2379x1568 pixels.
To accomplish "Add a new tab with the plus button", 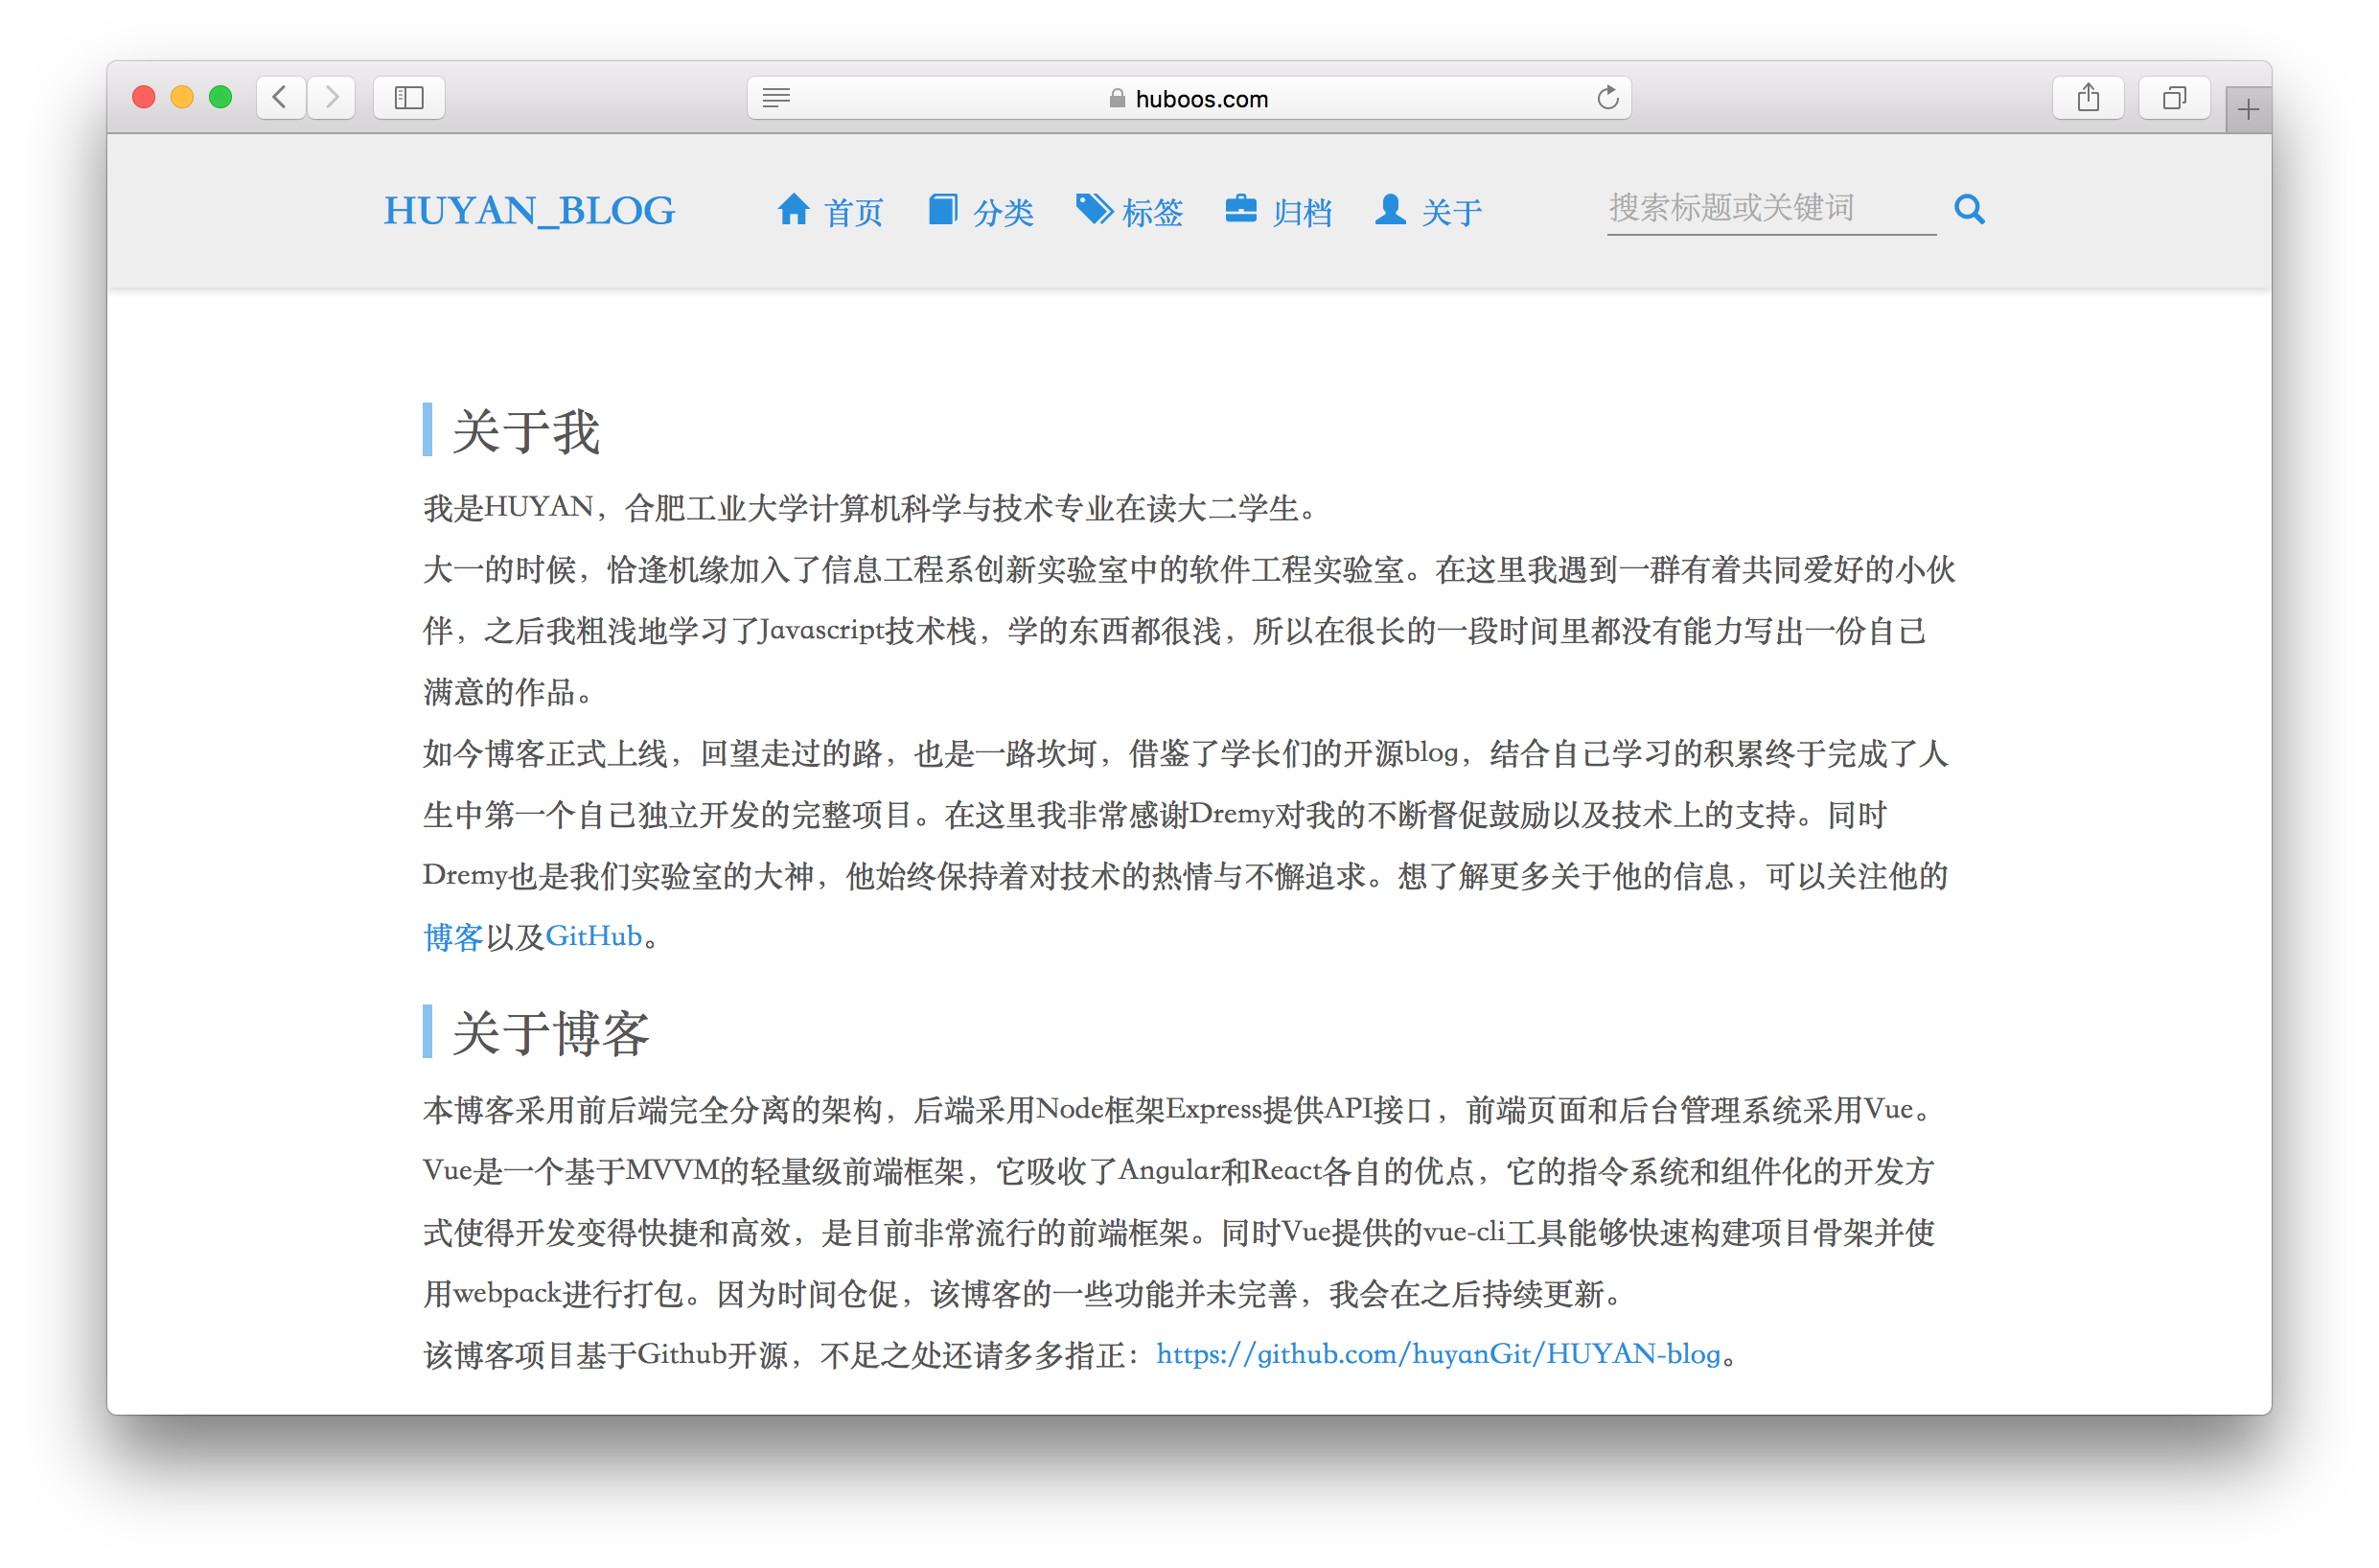I will pyautogui.click(x=2248, y=109).
